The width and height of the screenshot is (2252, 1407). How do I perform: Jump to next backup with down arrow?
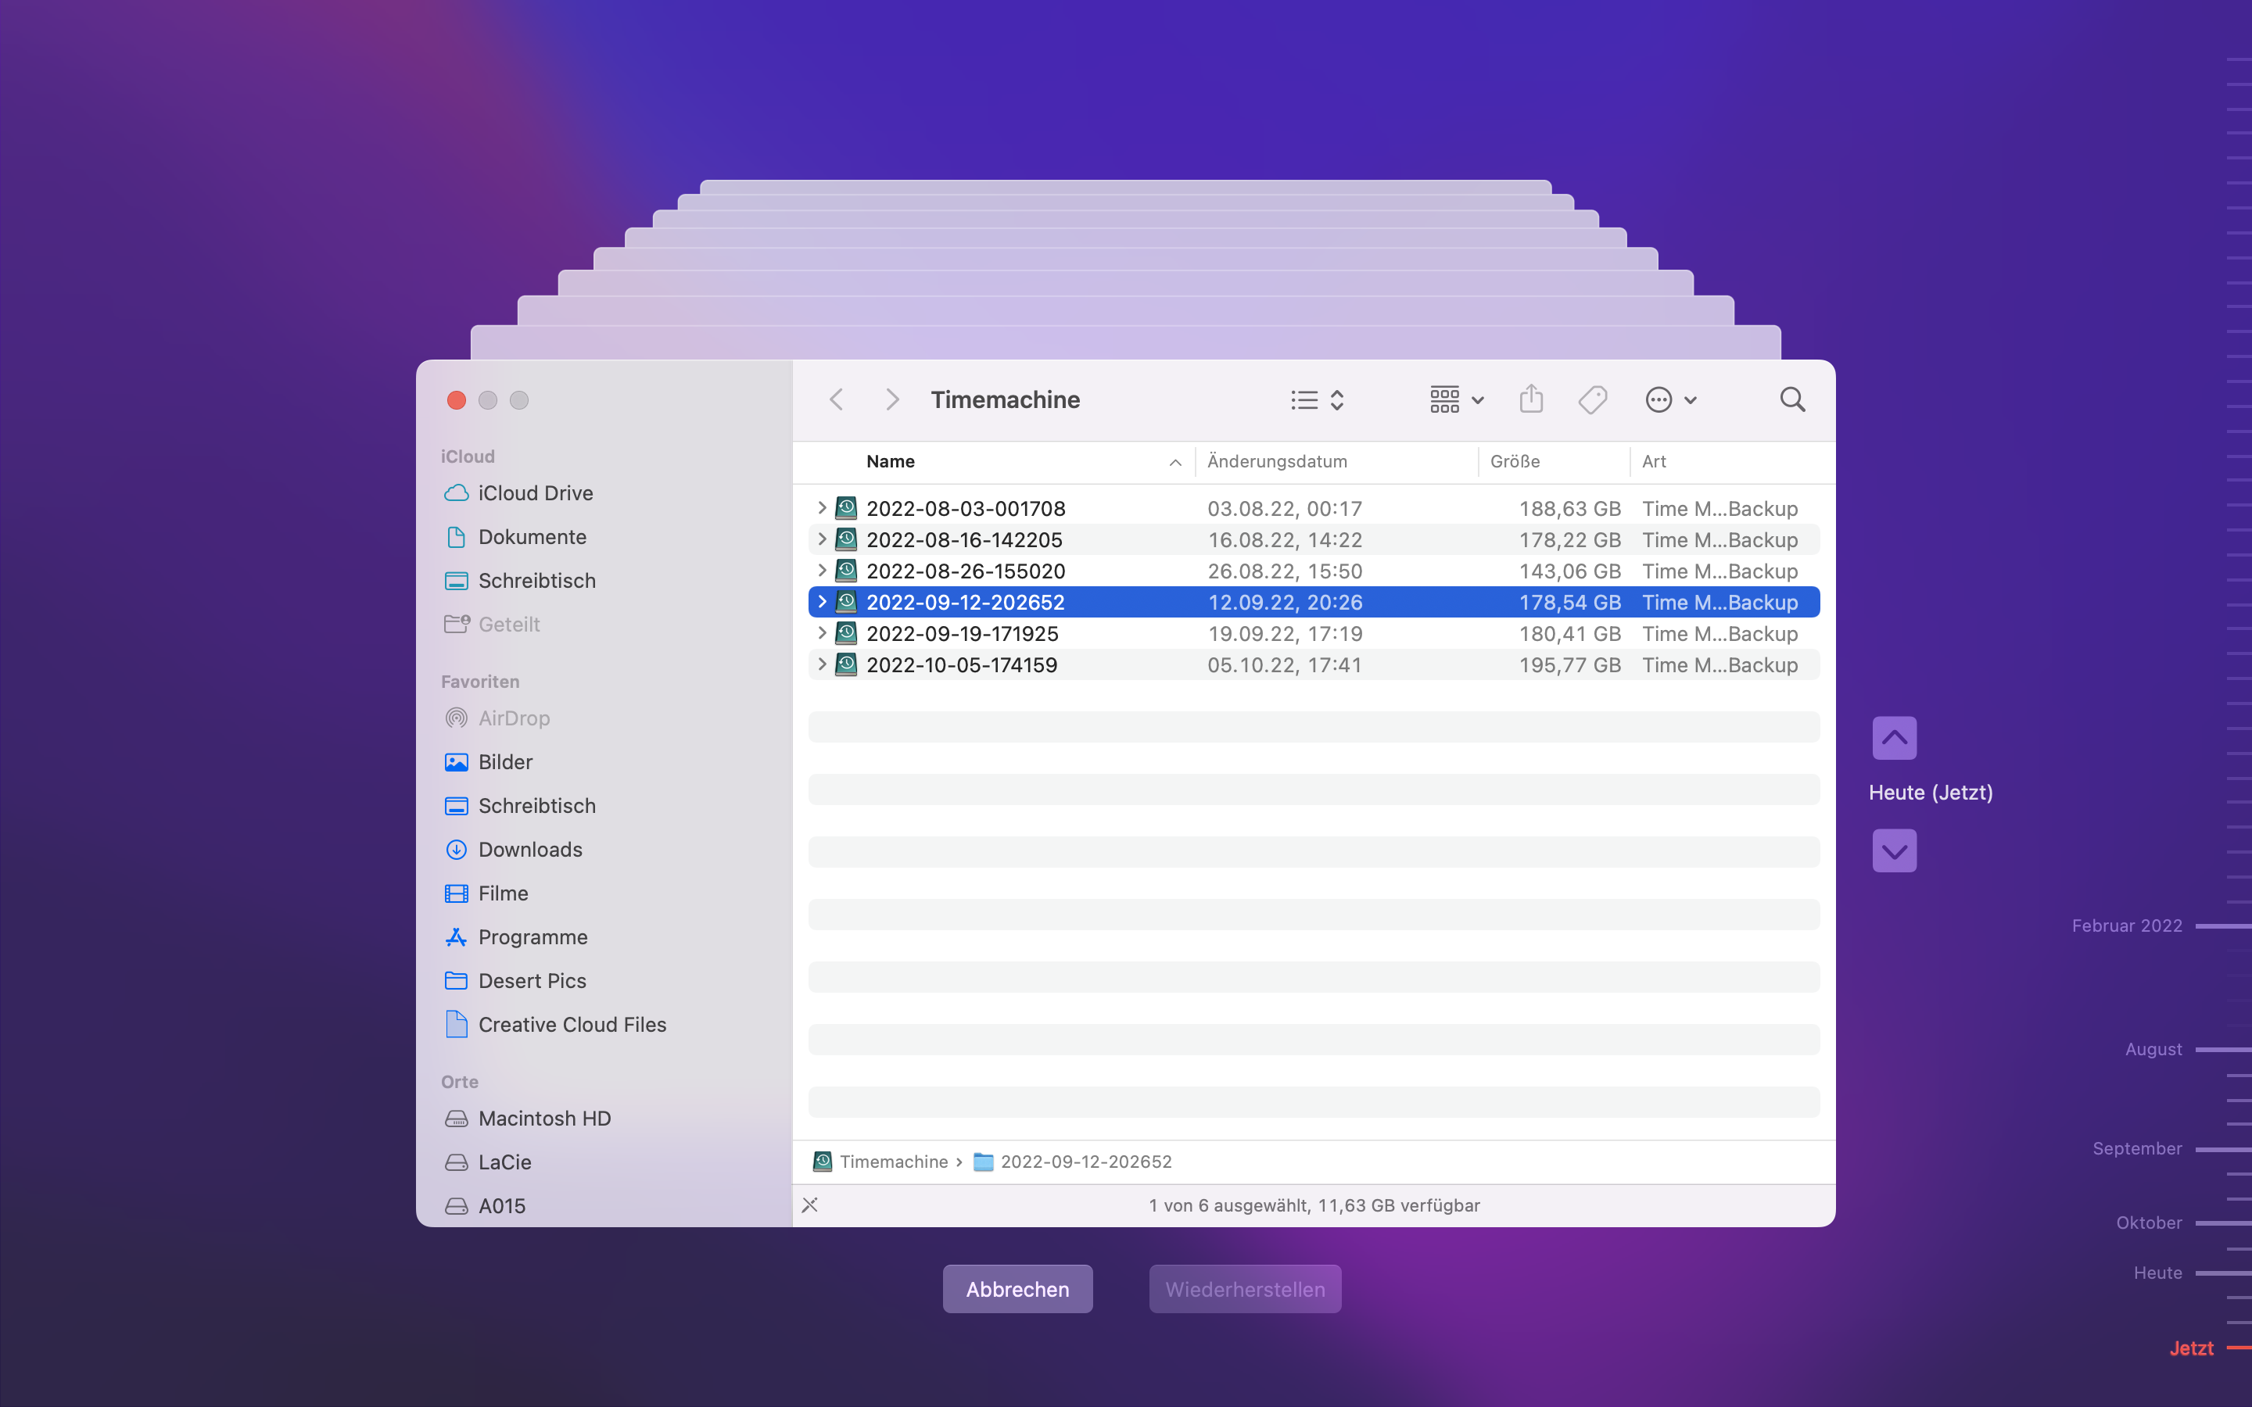[x=1894, y=850]
